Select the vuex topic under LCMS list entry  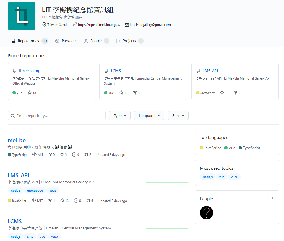click(55, 237)
